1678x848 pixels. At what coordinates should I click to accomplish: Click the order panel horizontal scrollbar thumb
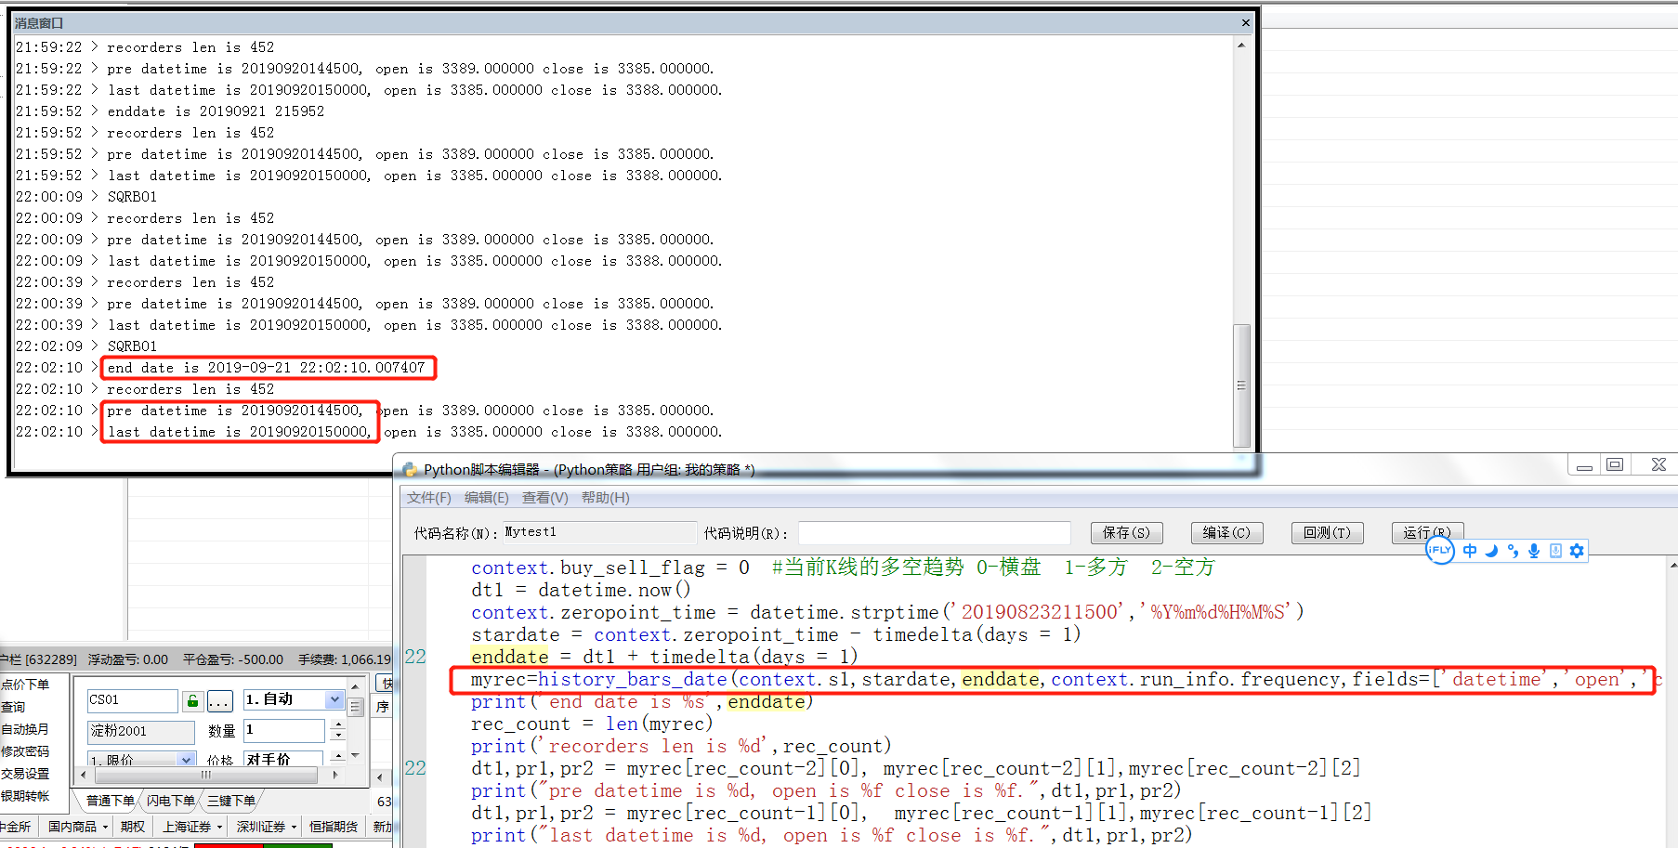click(x=205, y=775)
